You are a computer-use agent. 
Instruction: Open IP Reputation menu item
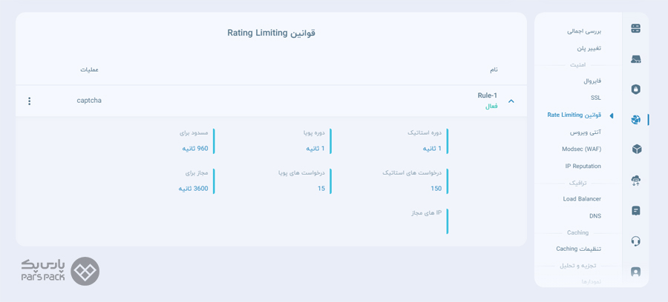(x=580, y=166)
